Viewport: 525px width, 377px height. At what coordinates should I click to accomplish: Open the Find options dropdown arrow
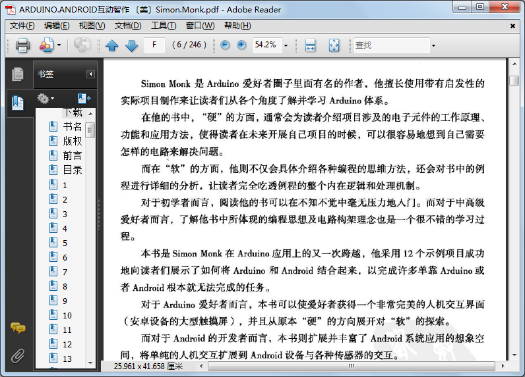pos(433,45)
